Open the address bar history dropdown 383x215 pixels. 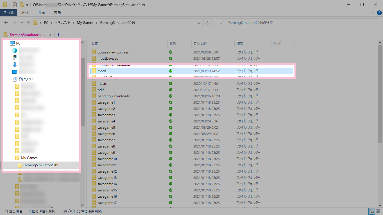point(199,23)
